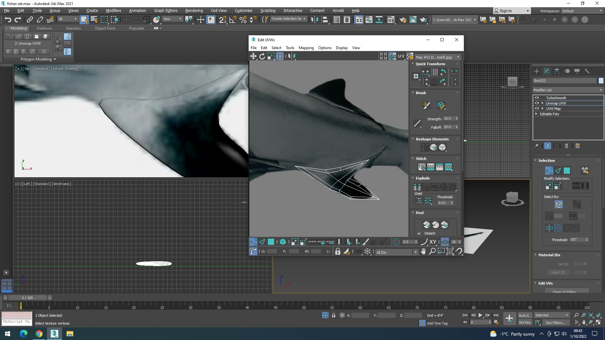Toggle TurboSmooth modifier visibility eye
The width and height of the screenshot is (605, 340).
click(x=537, y=98)
